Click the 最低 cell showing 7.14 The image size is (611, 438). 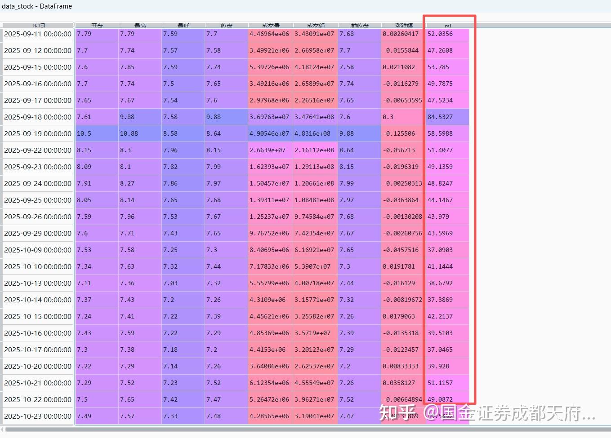click(x=183, y=367)
